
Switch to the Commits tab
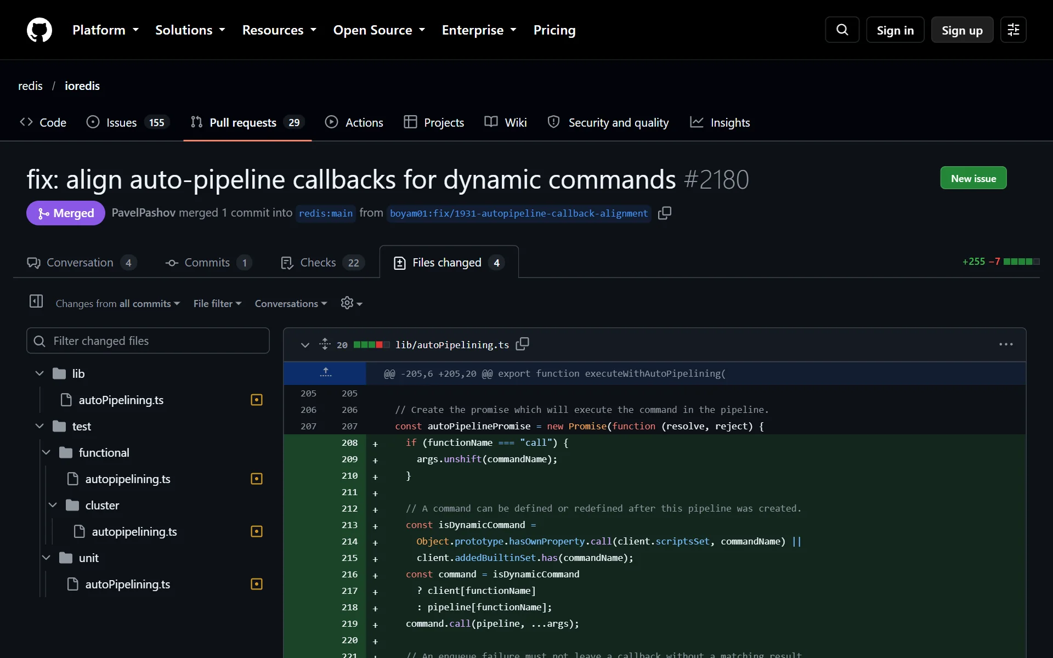208,262
